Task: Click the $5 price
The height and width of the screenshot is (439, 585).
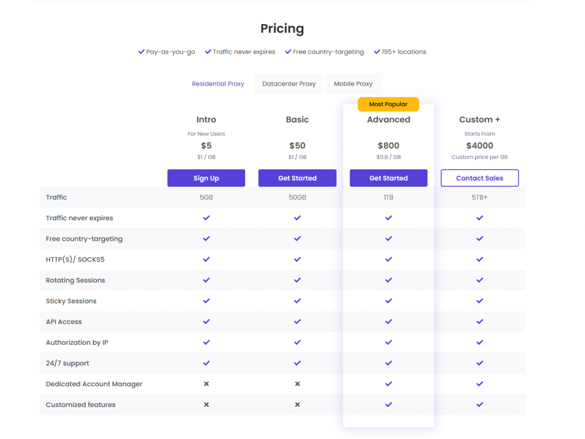Action: [206, 146]
